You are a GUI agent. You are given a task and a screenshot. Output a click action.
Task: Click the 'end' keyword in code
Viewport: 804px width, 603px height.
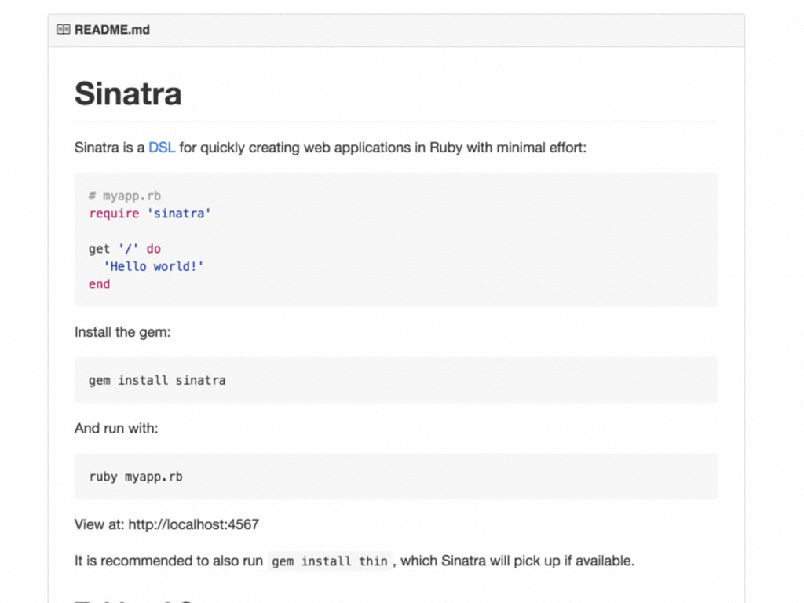[100, 284]
